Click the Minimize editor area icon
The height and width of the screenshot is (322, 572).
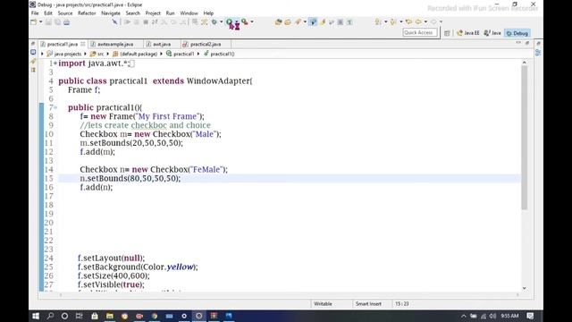click(x=518, y=43)
